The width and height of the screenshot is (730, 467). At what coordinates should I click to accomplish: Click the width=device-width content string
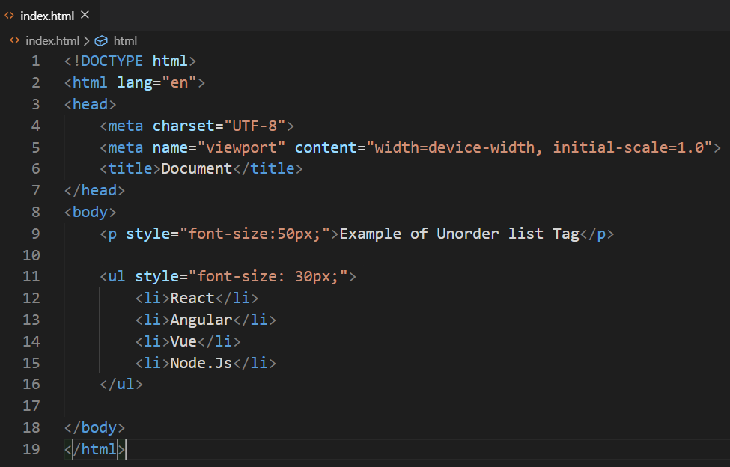pyautogui.click(x=540, y=147)
